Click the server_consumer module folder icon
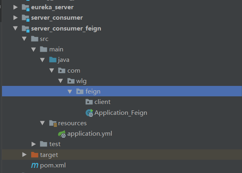Image resolution: width=242 pixels, height=173 pixels. (25, 18)
